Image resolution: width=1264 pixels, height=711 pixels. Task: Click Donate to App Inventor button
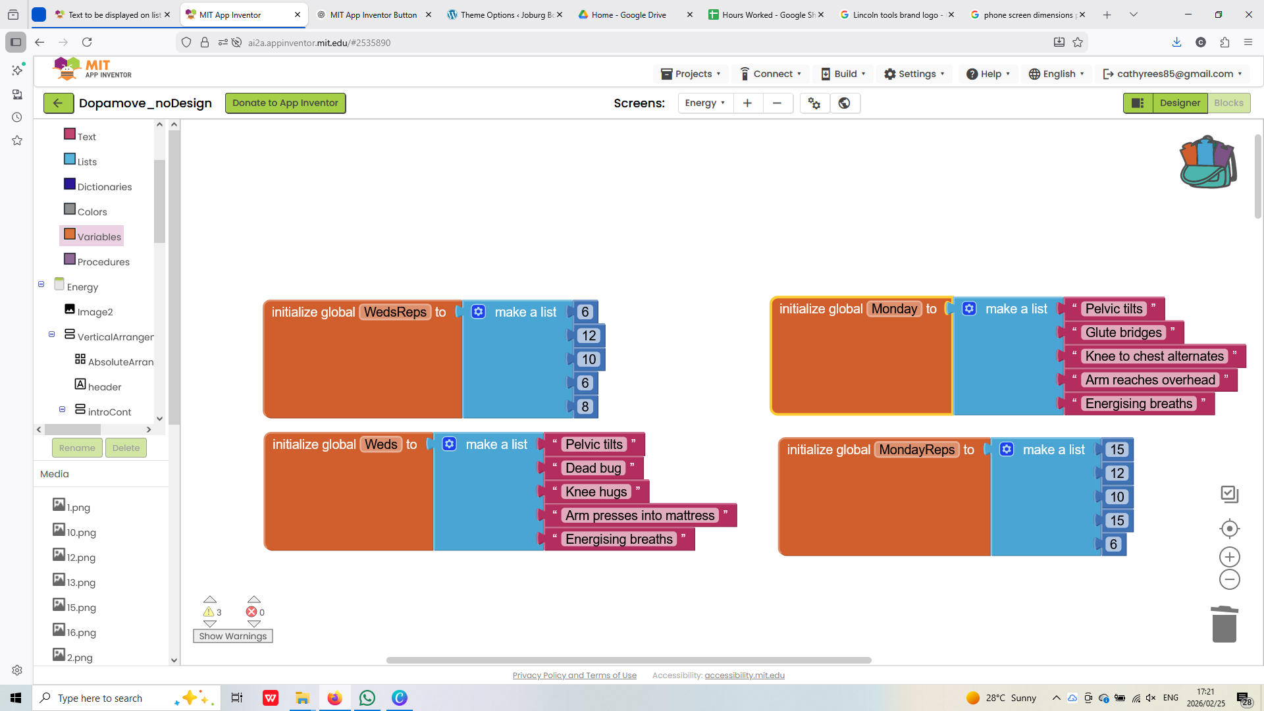285,103
